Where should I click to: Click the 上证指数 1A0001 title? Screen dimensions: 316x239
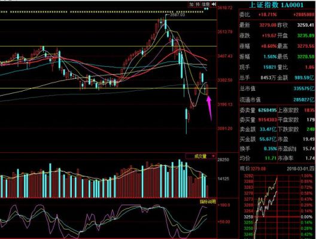click(276, 5)
